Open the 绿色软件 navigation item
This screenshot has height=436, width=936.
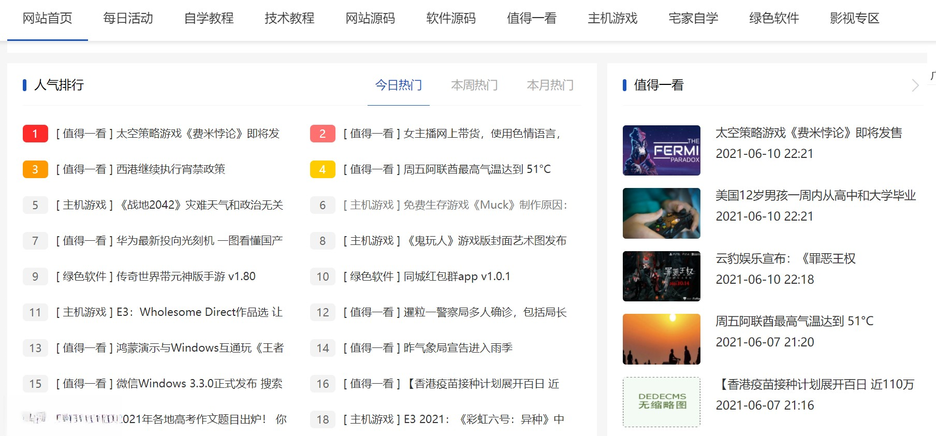(x=773, y=19)
